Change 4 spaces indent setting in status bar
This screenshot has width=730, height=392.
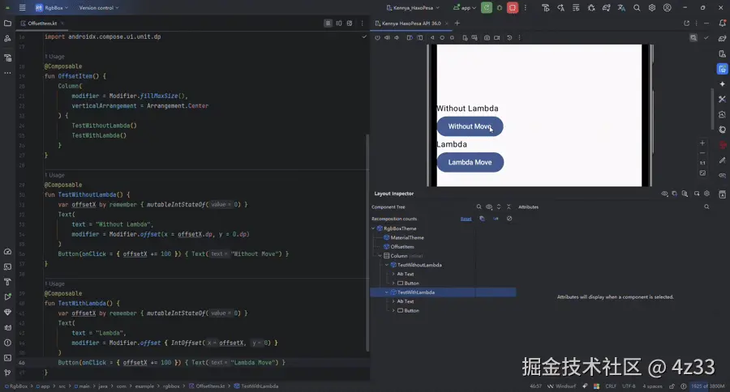click(x=652, y=386)
